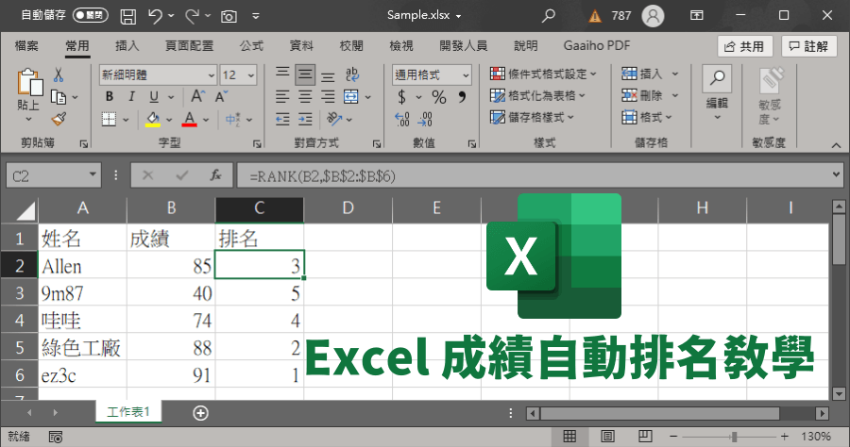Image resolution: width=850 pixels, height=447 pixels.
Task: Click the zoom slider handle
Action: (734, 437)
